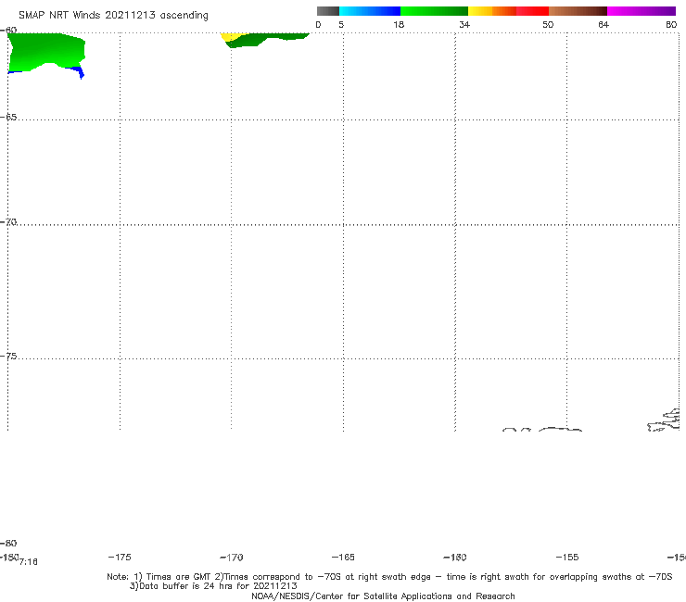Click the gray segment of the wind colorbar

[x=328, y=11]
